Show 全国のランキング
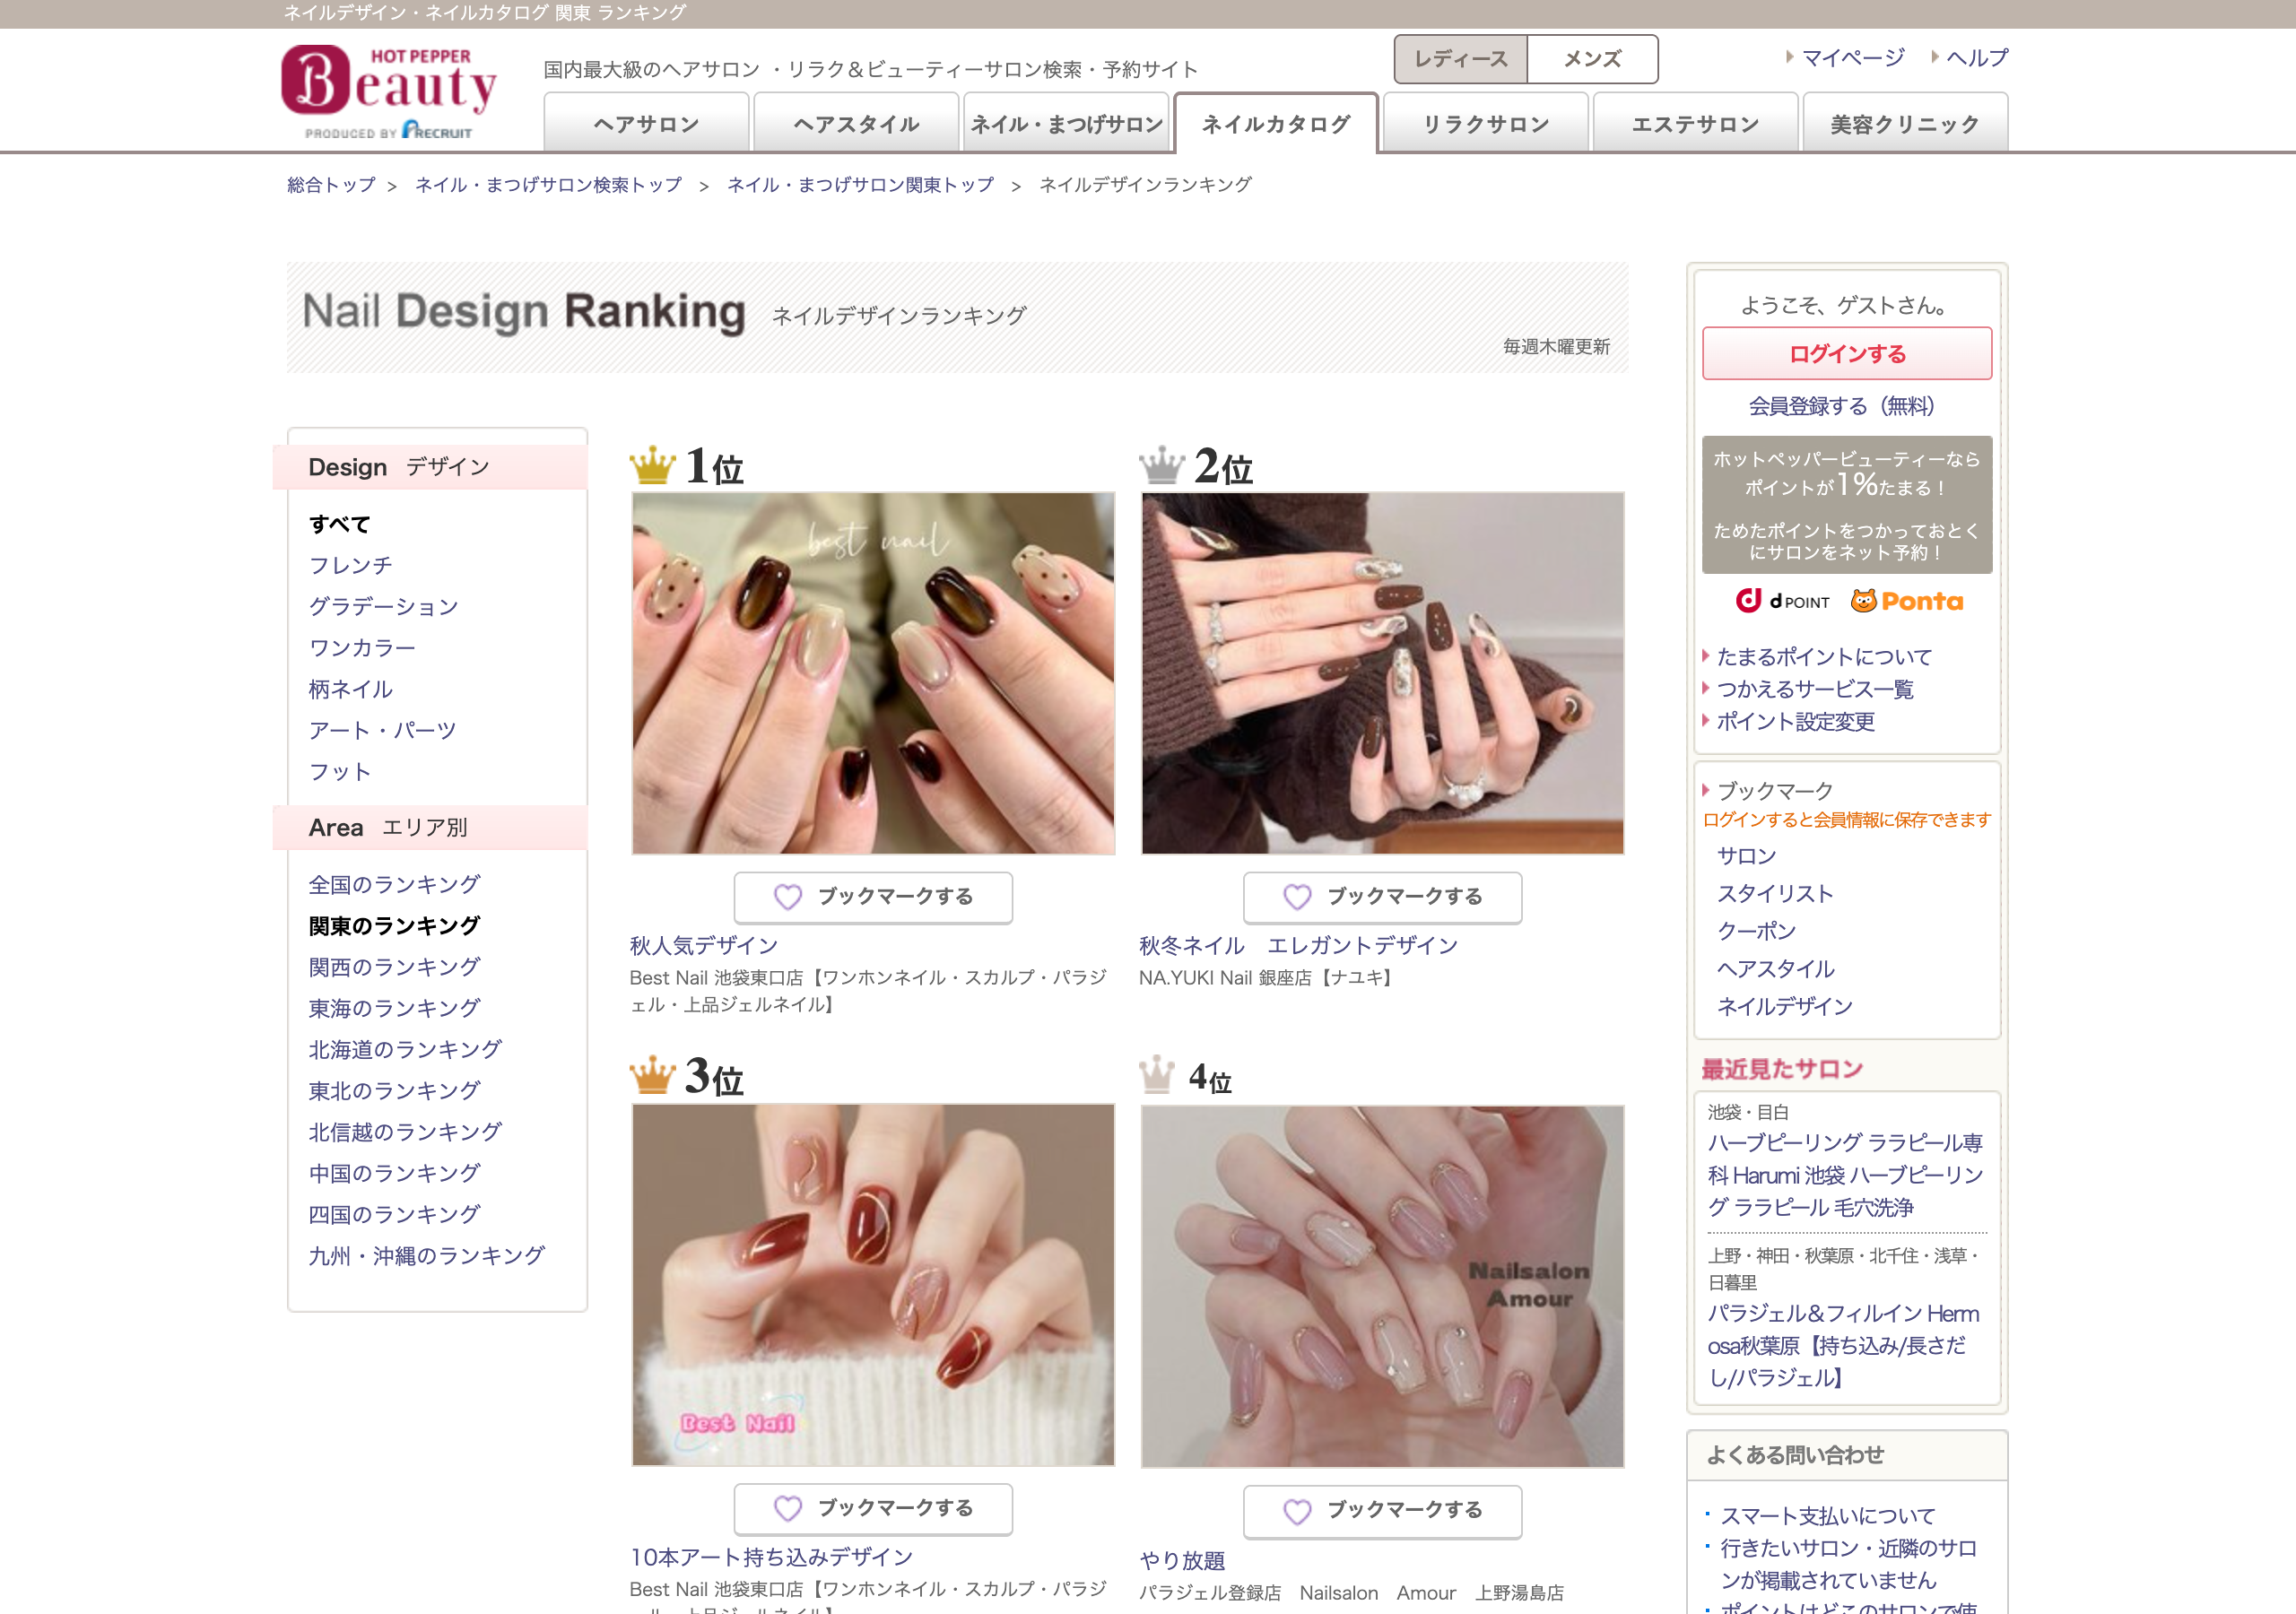Viewport: 2296px width, 1614px height. (394, 884)
